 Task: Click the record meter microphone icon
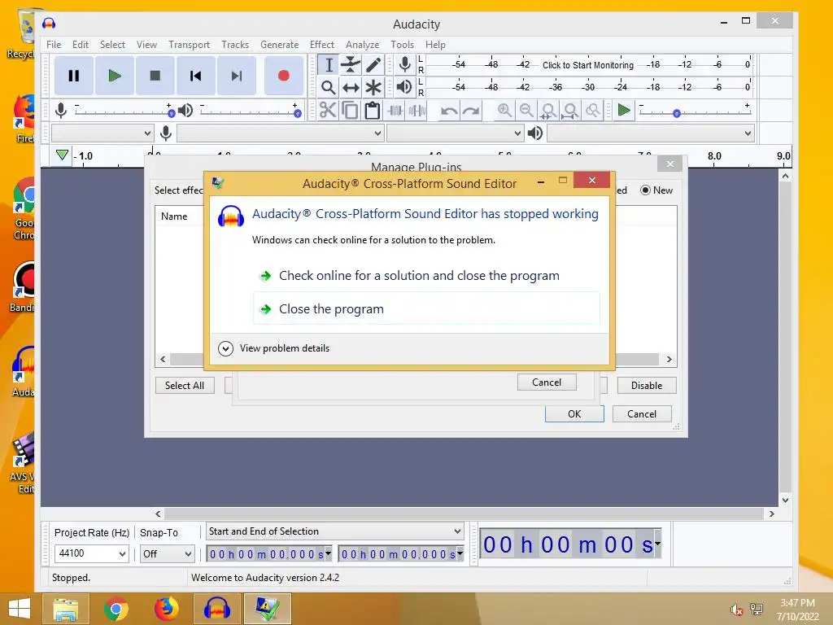[x=405, y=64]
